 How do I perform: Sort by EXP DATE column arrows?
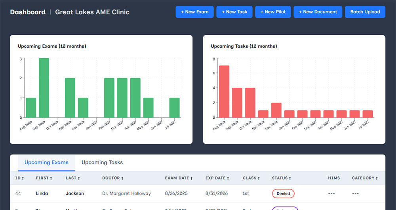(228, 178)
